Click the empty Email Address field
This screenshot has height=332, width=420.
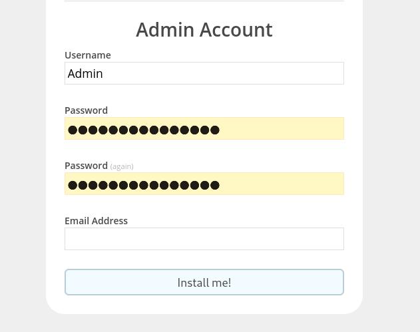(204, 239)
